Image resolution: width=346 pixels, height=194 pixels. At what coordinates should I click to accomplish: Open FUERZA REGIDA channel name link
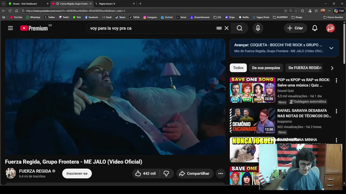[35, 171]
